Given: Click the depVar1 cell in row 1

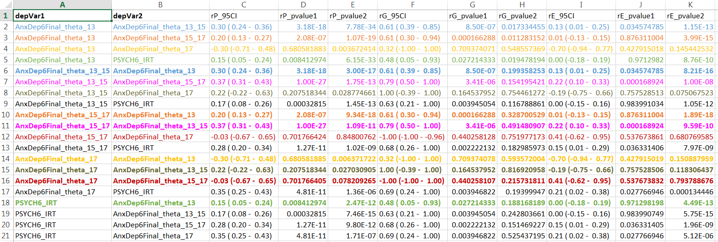Looking at the screenshot, I should pyautogui.click(x=62, y=16).
